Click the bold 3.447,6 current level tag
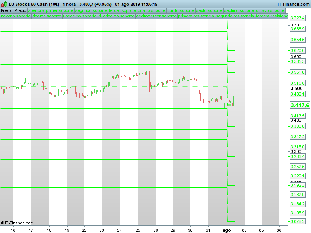Image resolution: width=311 pixels, height=233 pixels. pos(300,105)
